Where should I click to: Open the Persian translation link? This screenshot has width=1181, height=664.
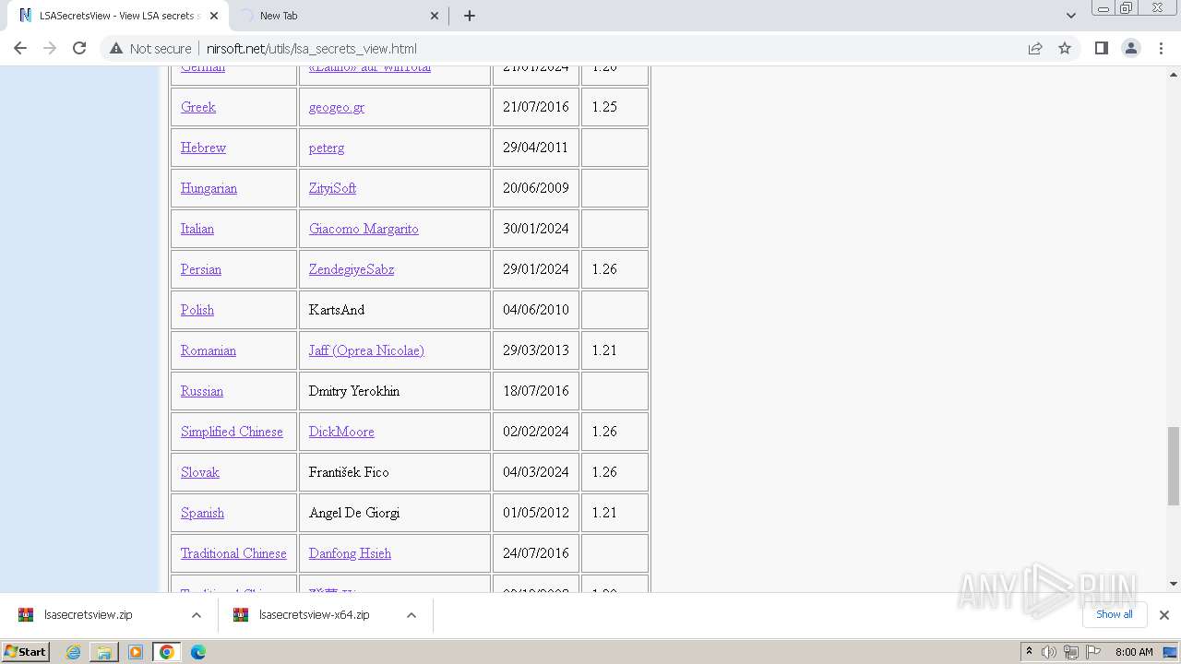click(201, 269)
